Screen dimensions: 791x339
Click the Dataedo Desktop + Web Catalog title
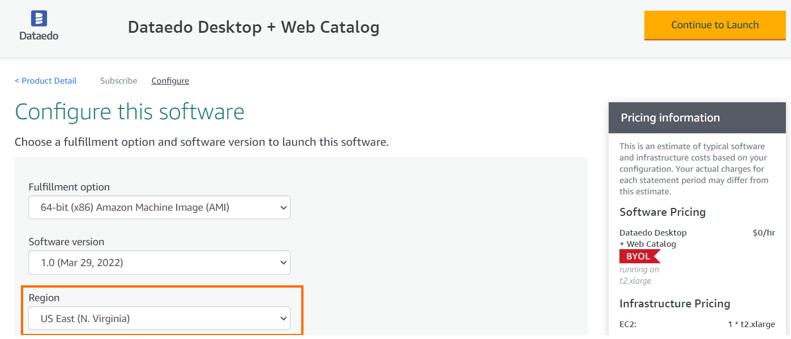pos(253,27)
